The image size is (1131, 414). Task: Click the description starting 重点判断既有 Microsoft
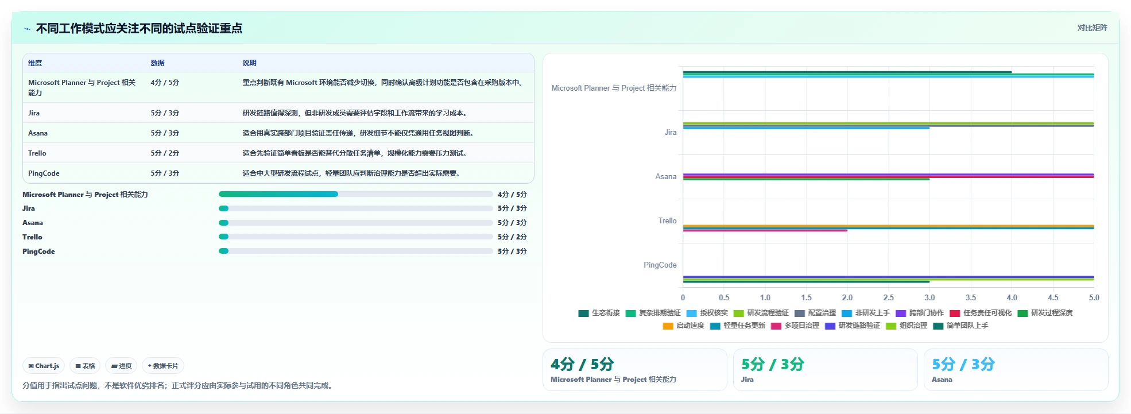(x=384, y=83)
